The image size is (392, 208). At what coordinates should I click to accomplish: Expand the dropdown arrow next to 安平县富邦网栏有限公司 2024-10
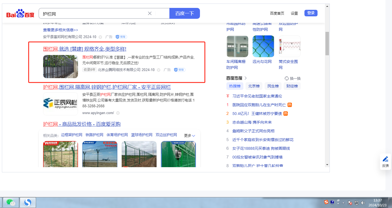tap(100, 37)
